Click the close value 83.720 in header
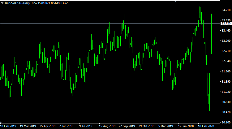The height and width of the screenshot is (129, 232). pyautogui.click(x=65, y=3)
